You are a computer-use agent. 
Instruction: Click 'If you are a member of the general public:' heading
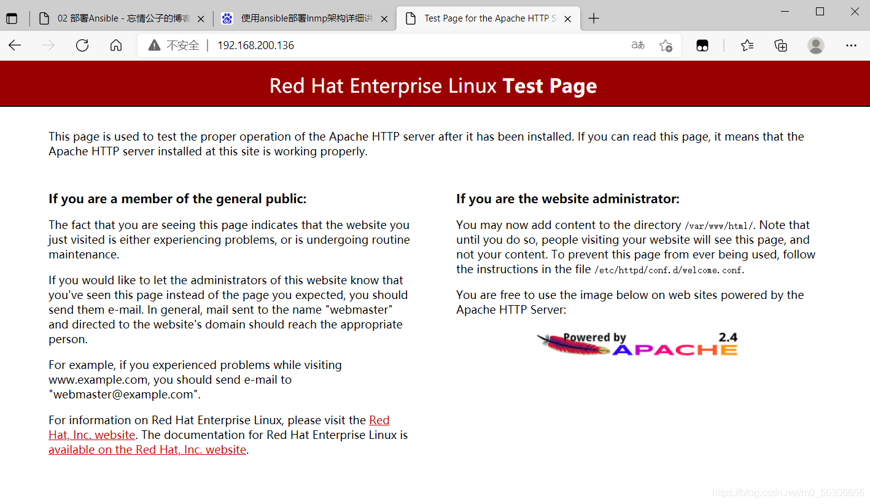pyautogui.click(x=177, y=199)
